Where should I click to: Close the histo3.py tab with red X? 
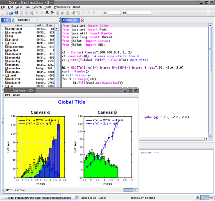tap(82, 20)
